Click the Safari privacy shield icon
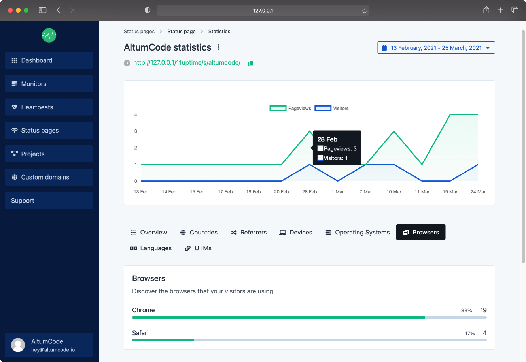This screenshot has height=362, width=526. click(148, 10)
